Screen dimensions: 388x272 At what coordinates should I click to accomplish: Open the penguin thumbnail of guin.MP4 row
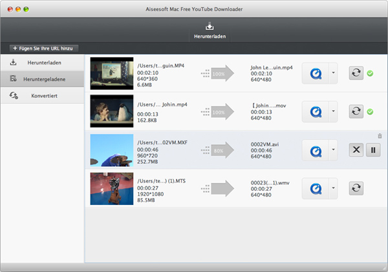point(112,73)
